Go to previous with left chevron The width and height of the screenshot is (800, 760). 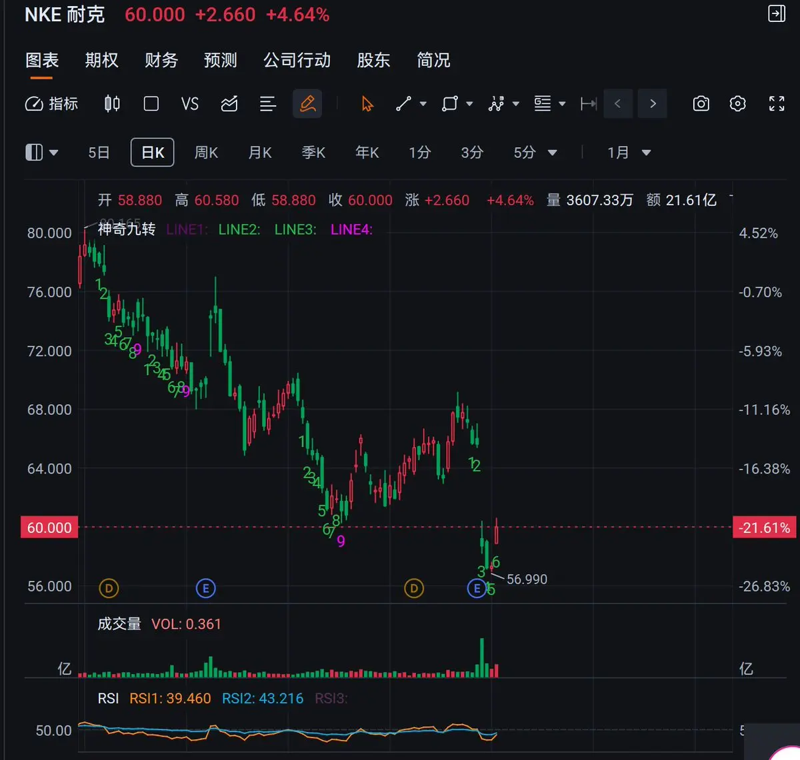[618, 104]
